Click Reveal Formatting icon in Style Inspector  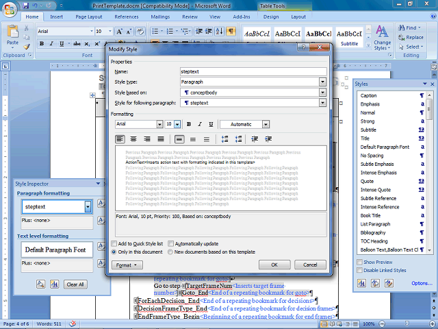(41, 284)
